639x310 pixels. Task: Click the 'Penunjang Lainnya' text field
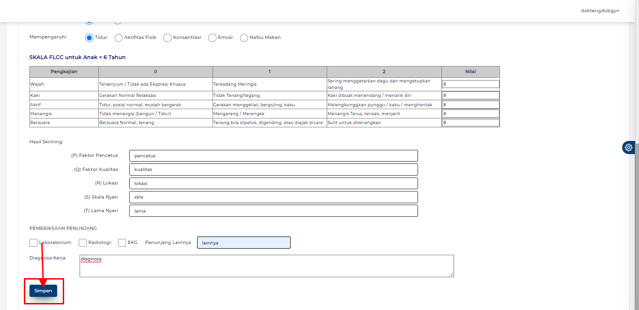pyautogui.click(x=243, y=243)
